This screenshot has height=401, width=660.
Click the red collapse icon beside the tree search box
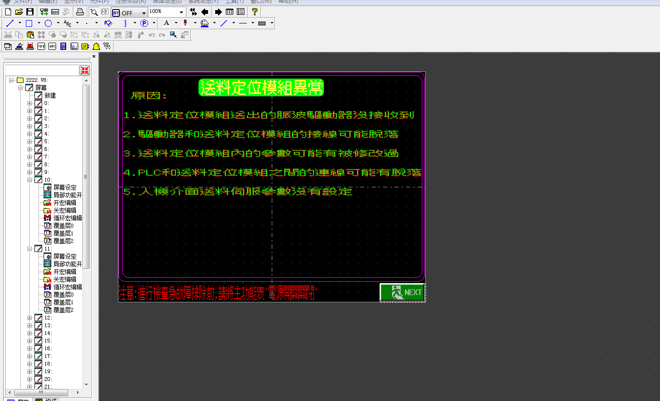[x=85, y=70]
